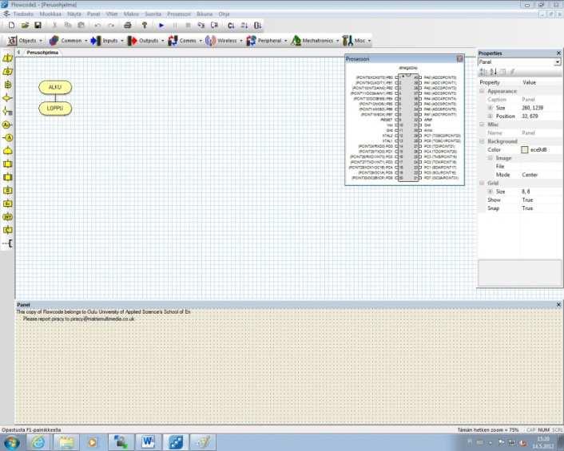Print the flowchart

tap(127, 26)
